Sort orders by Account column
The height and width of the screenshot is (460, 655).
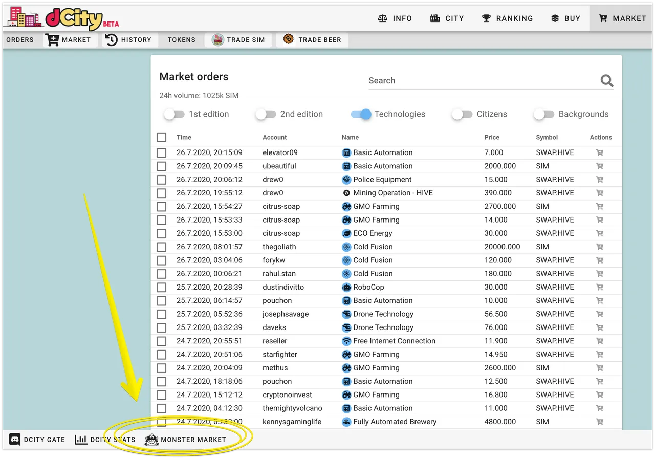(x=275, y=137)
